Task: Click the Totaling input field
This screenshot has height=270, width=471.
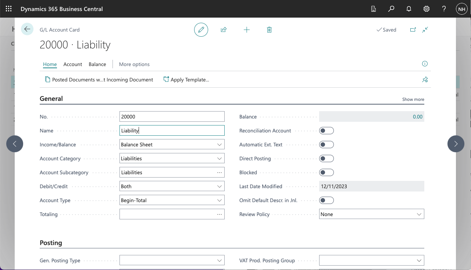Action: 167,214
